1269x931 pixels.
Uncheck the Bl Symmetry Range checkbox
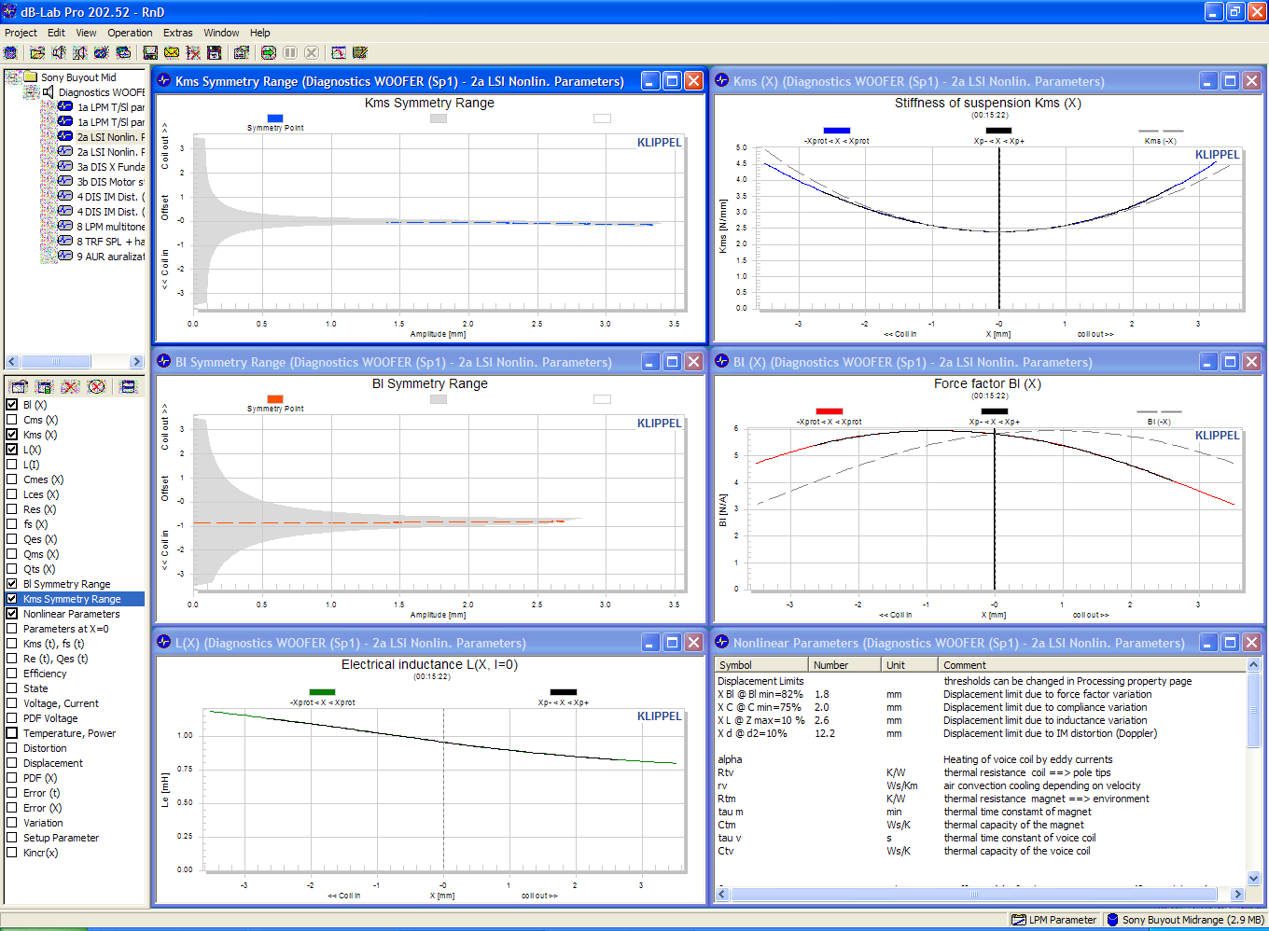tap(12, 584)
